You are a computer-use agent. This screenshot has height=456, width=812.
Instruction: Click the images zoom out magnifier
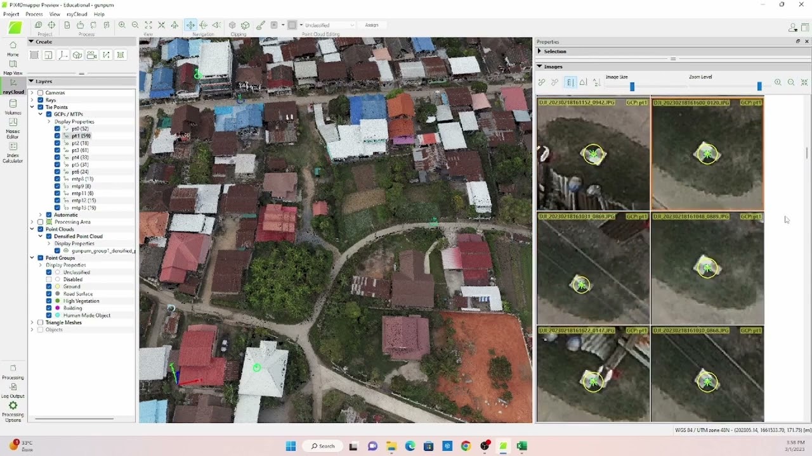pos(791,82)
